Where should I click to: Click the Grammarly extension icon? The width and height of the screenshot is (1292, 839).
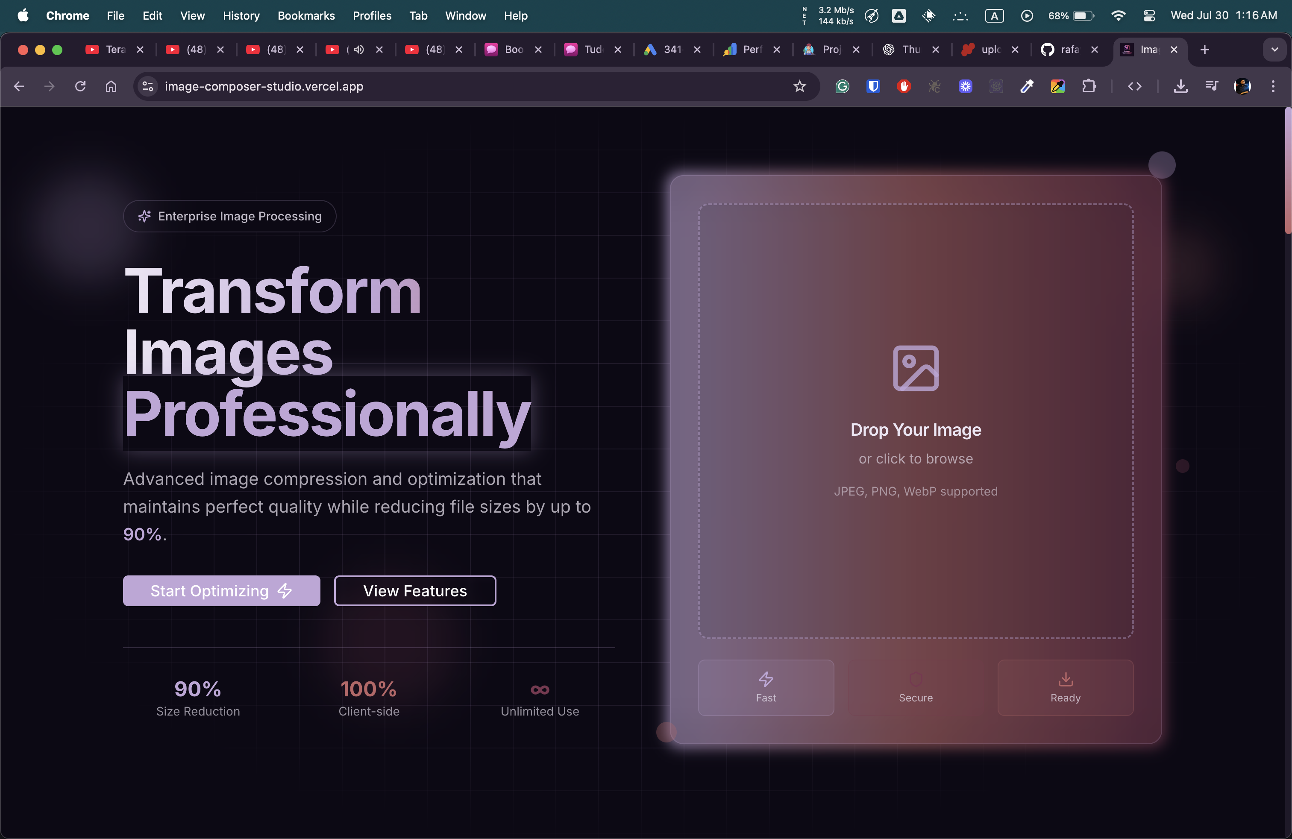tap(842, 86)
